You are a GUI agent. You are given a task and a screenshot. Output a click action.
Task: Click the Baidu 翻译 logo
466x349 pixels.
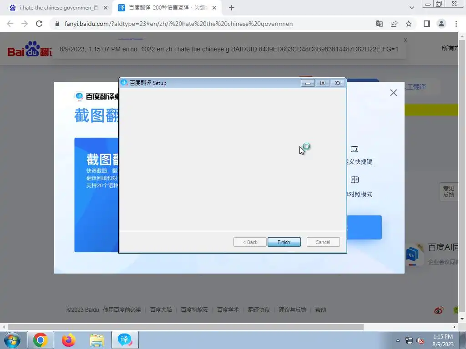point(30,49)
